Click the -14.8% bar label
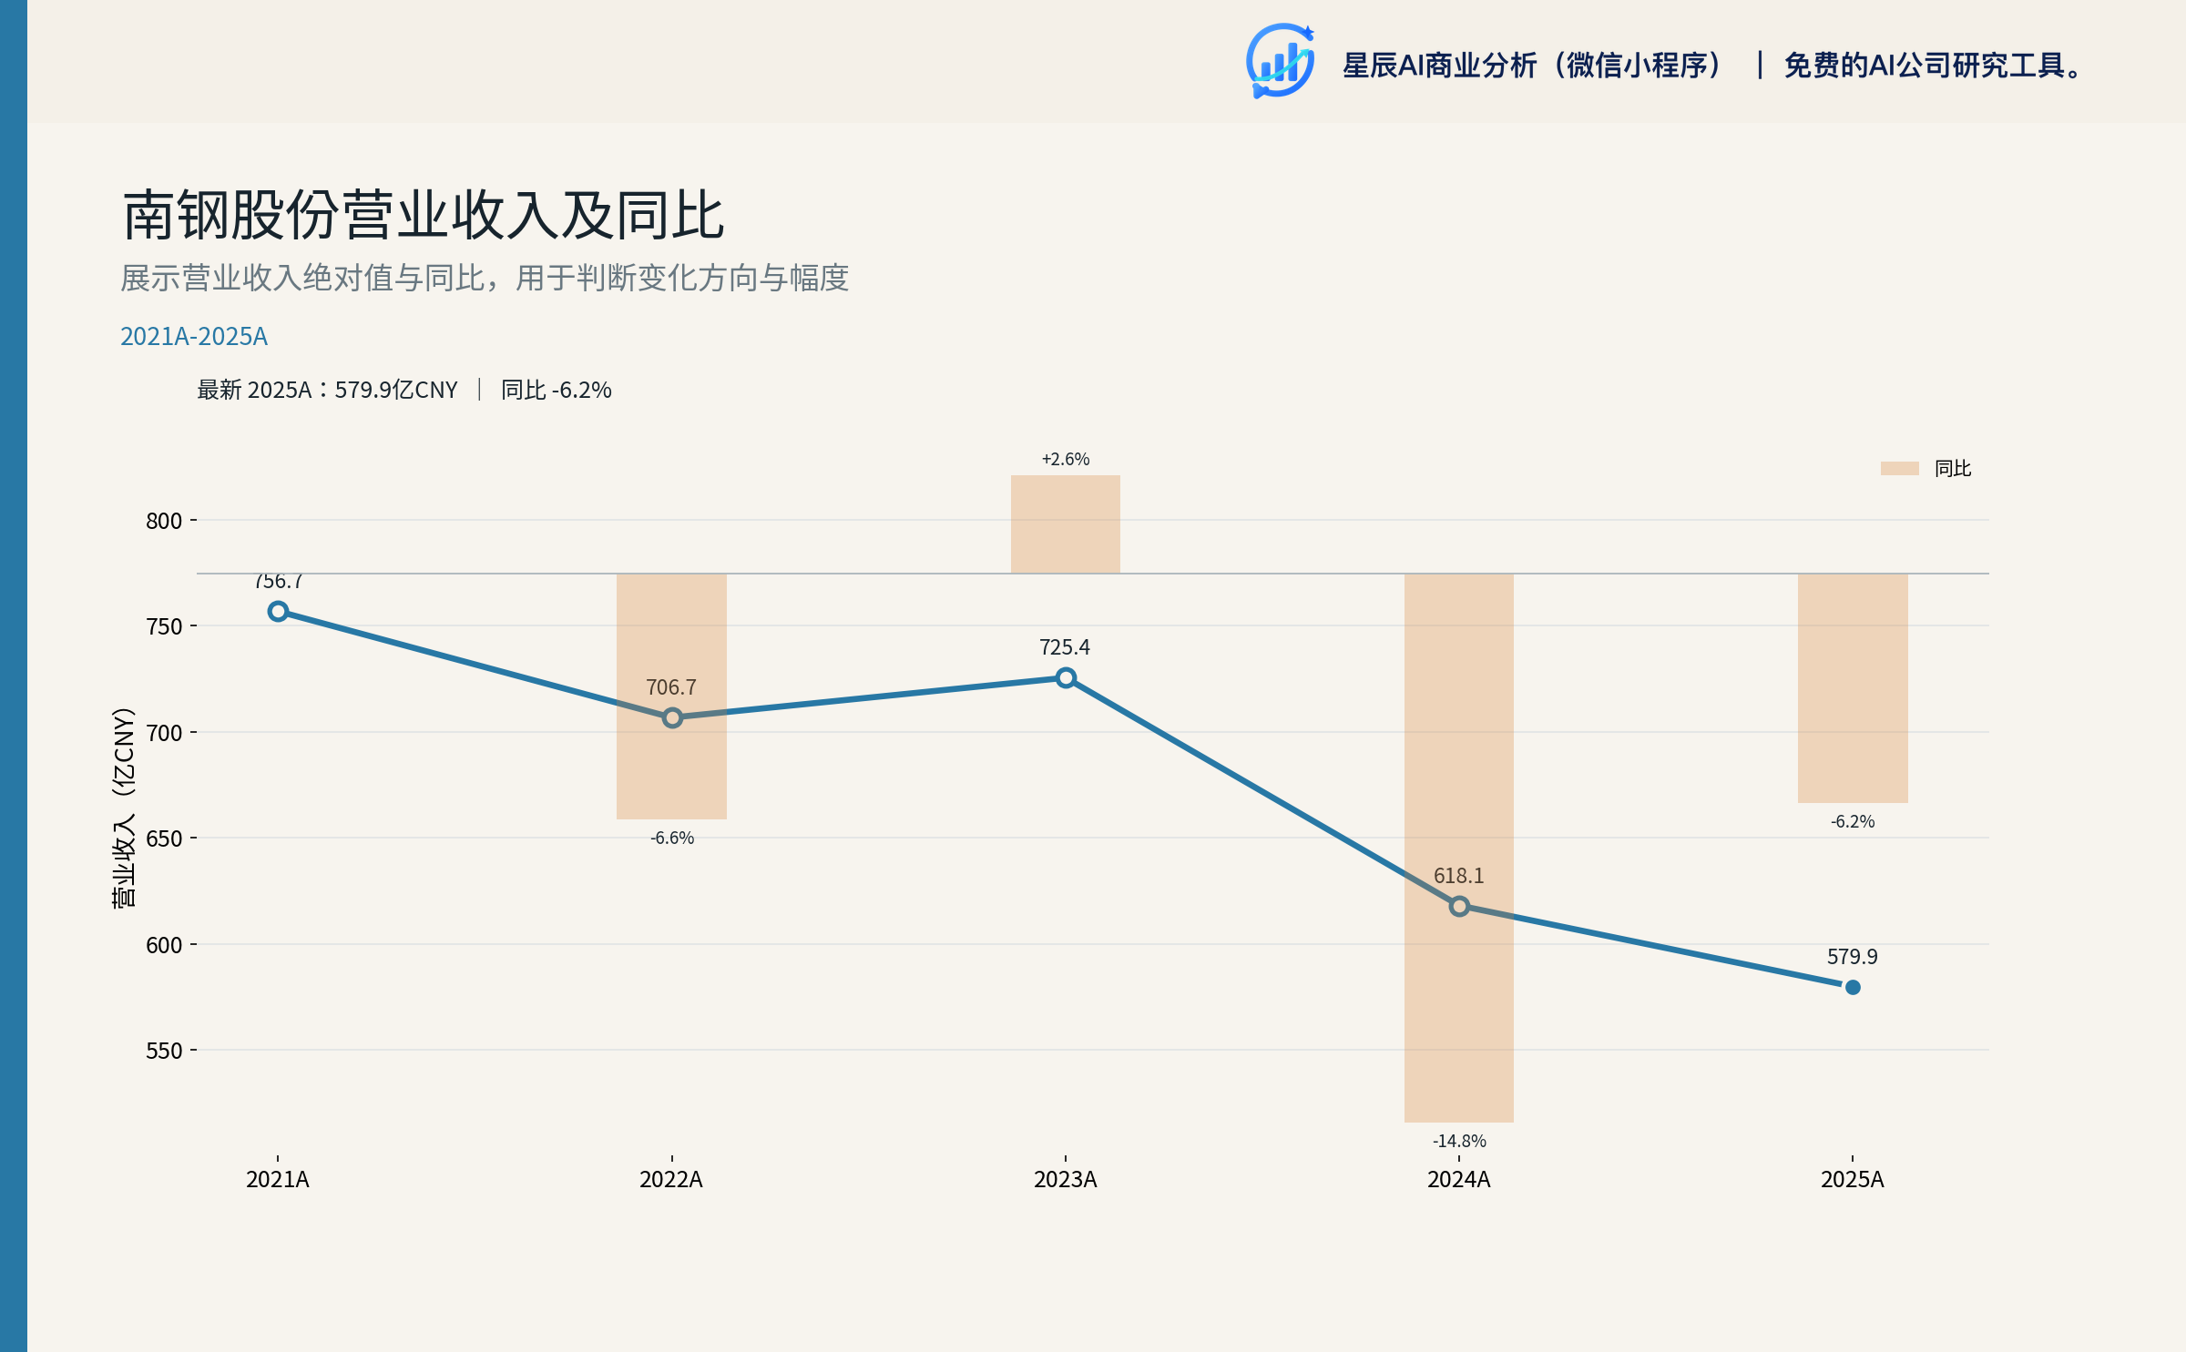This screenshot has width=2186, height=1352. (1459, 1142)
